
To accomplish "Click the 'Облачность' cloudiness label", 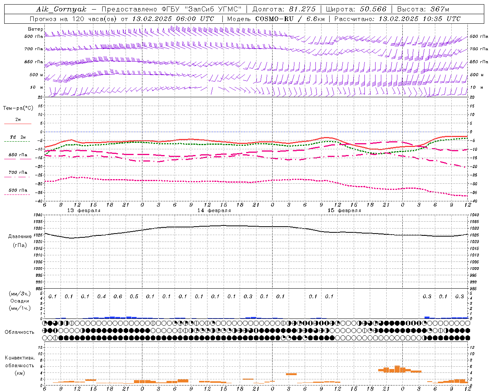I will click(20, 332).
